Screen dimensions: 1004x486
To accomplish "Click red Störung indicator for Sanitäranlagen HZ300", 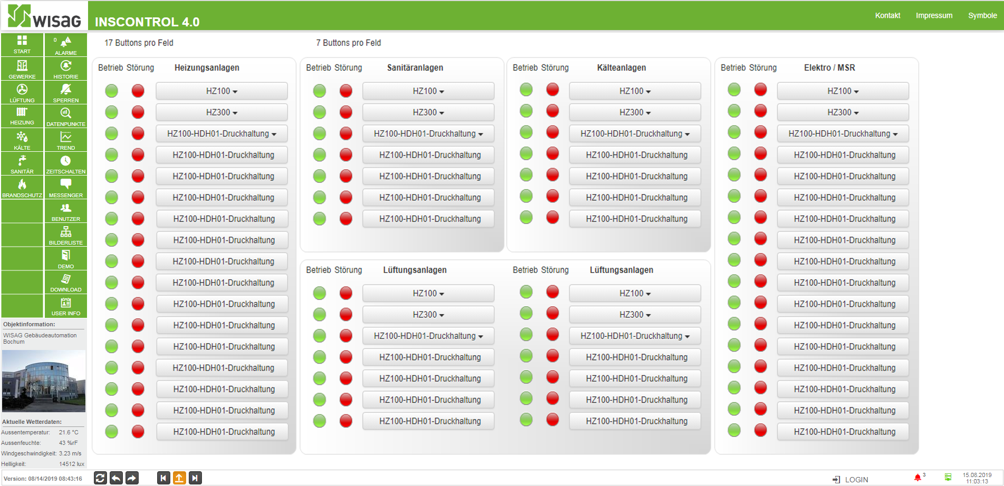I will point(346,112).
